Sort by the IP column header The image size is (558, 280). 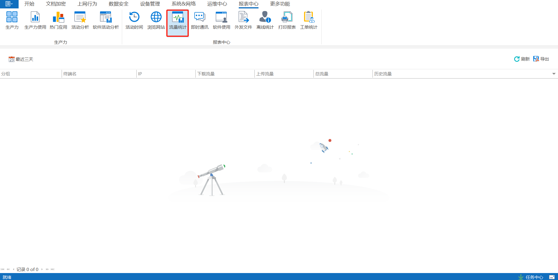(x=166, y=74)
